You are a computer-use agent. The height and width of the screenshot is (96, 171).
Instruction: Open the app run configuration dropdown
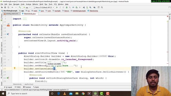click(x=27, y=7)
